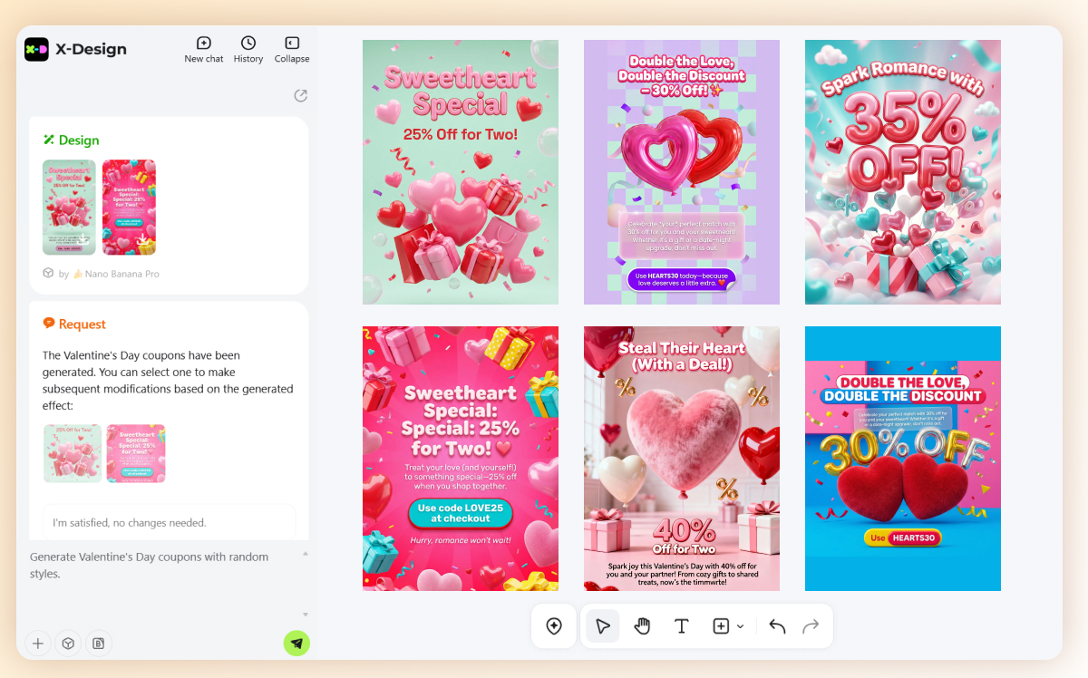1088x678 pixels.
Task: Click the B-document icon in the chat bar
Action: click(98, 643)
